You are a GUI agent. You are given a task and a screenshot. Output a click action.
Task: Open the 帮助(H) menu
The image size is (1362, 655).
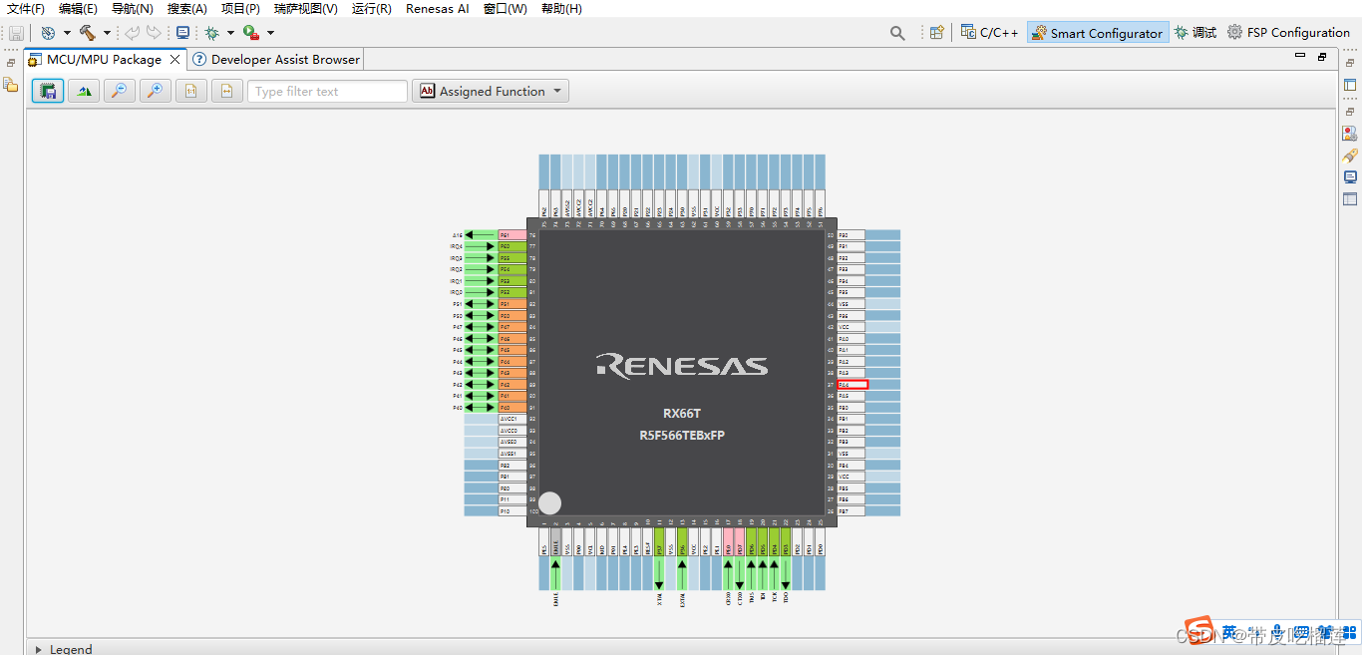coord(561,8)
